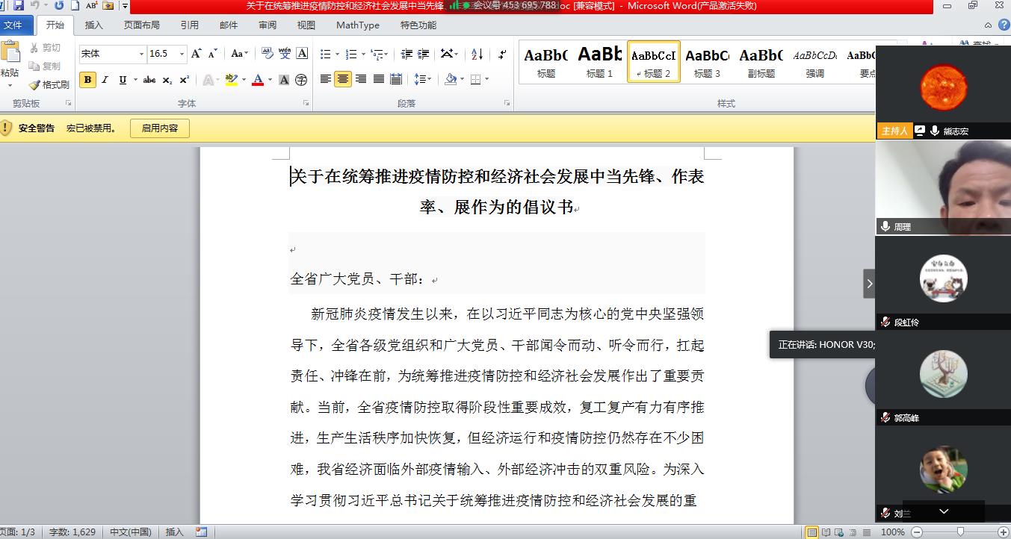This screenshot has height=539, width=1011.
Task: Open the font name dropdown 宋体
Action: [x=141, y=54]
